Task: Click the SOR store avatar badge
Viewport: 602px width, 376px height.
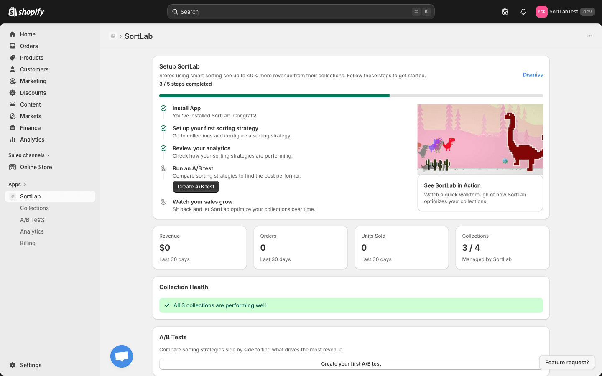Action: coord(541,11)
